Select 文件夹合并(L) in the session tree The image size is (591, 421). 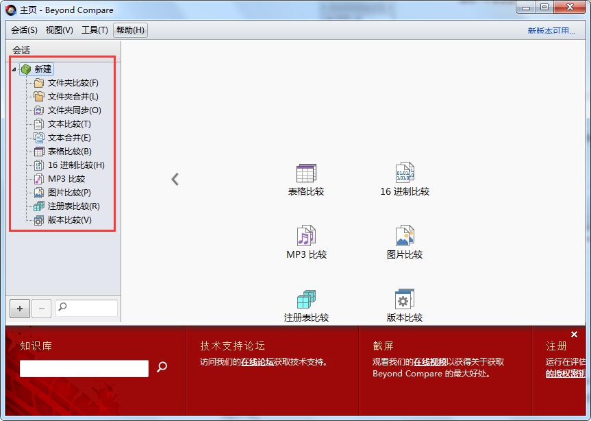point(73,97)
